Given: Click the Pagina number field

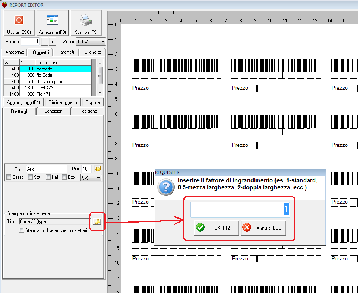Looking at the screenshot, I should pos(30,41).
